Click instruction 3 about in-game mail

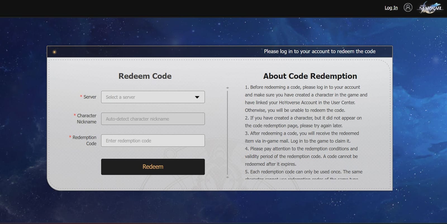coord(302,137)
